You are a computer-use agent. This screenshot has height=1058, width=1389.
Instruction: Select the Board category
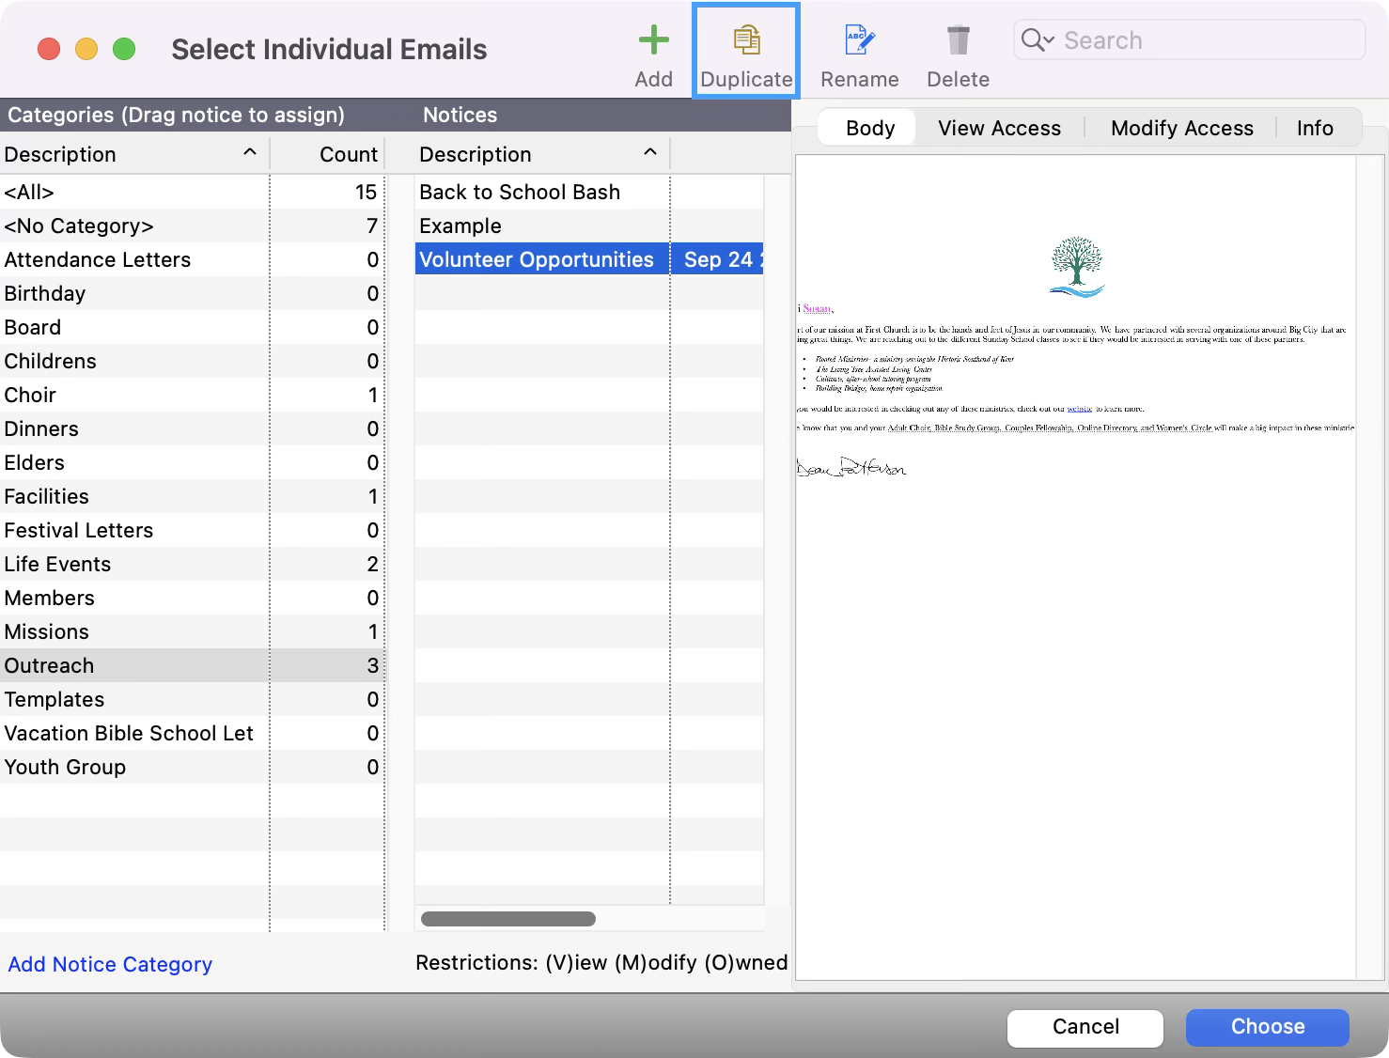click(193, 327)
